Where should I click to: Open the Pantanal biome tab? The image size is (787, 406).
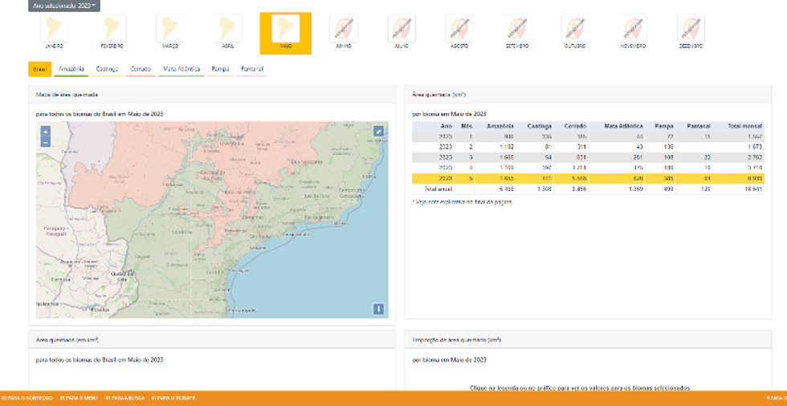point(252,70)
